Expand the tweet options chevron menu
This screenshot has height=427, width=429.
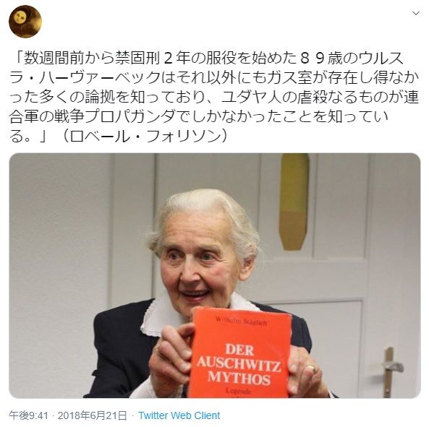[x=416, y=13]
